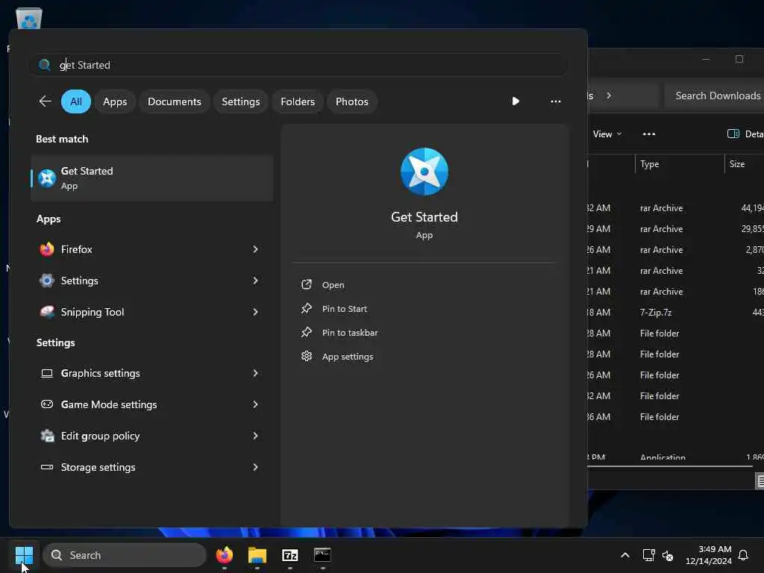Open Graphics settings result
This screenshot has width=764, height=573.
[x=140, y=373]
